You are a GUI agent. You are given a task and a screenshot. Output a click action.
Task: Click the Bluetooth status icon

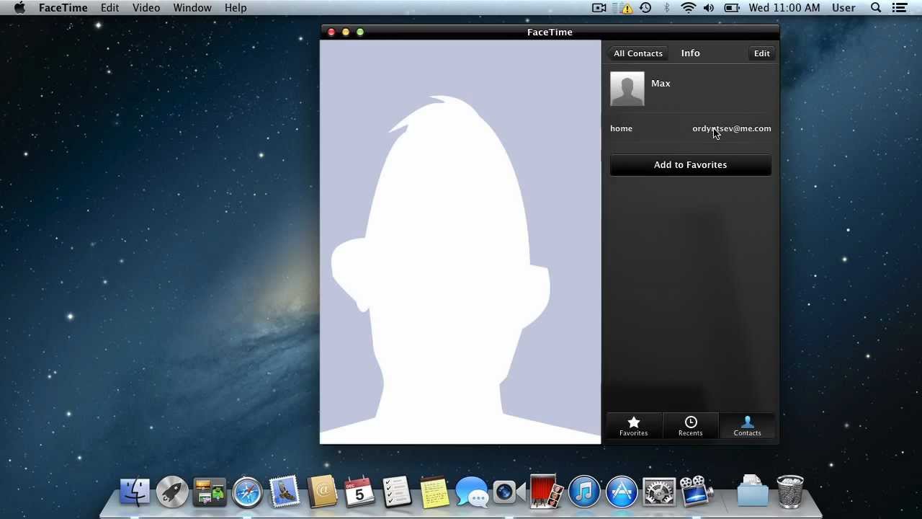pos(667,8)
